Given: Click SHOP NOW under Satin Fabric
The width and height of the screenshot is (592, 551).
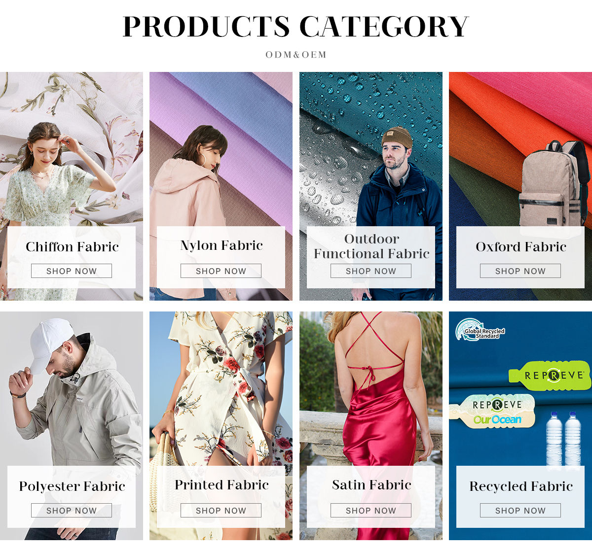Looking at the screenshot, I should (x=371, y=511).
